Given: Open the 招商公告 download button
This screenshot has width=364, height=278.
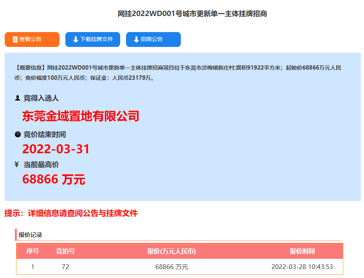Looking at the screenshot, I should click(x=153, y=39).
